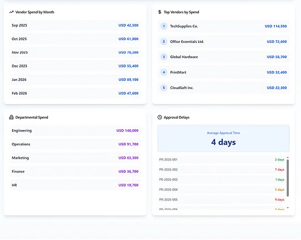Select request PR-2026-003
The height and width of the screenshot is (240, 301).
point(168,179)
